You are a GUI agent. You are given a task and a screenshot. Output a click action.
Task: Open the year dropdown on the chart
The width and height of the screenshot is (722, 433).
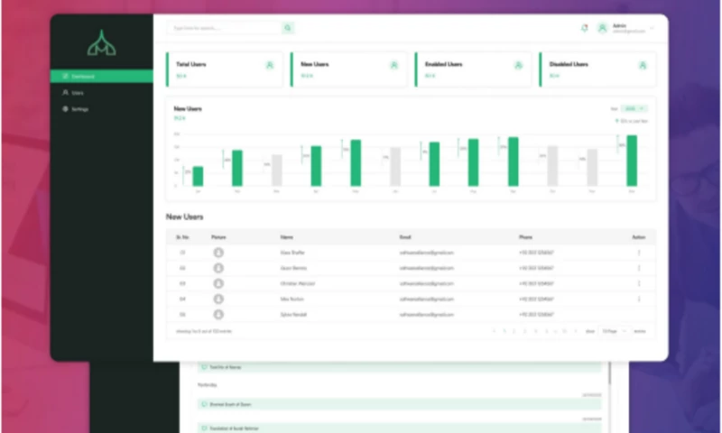(x=635, y=108)
